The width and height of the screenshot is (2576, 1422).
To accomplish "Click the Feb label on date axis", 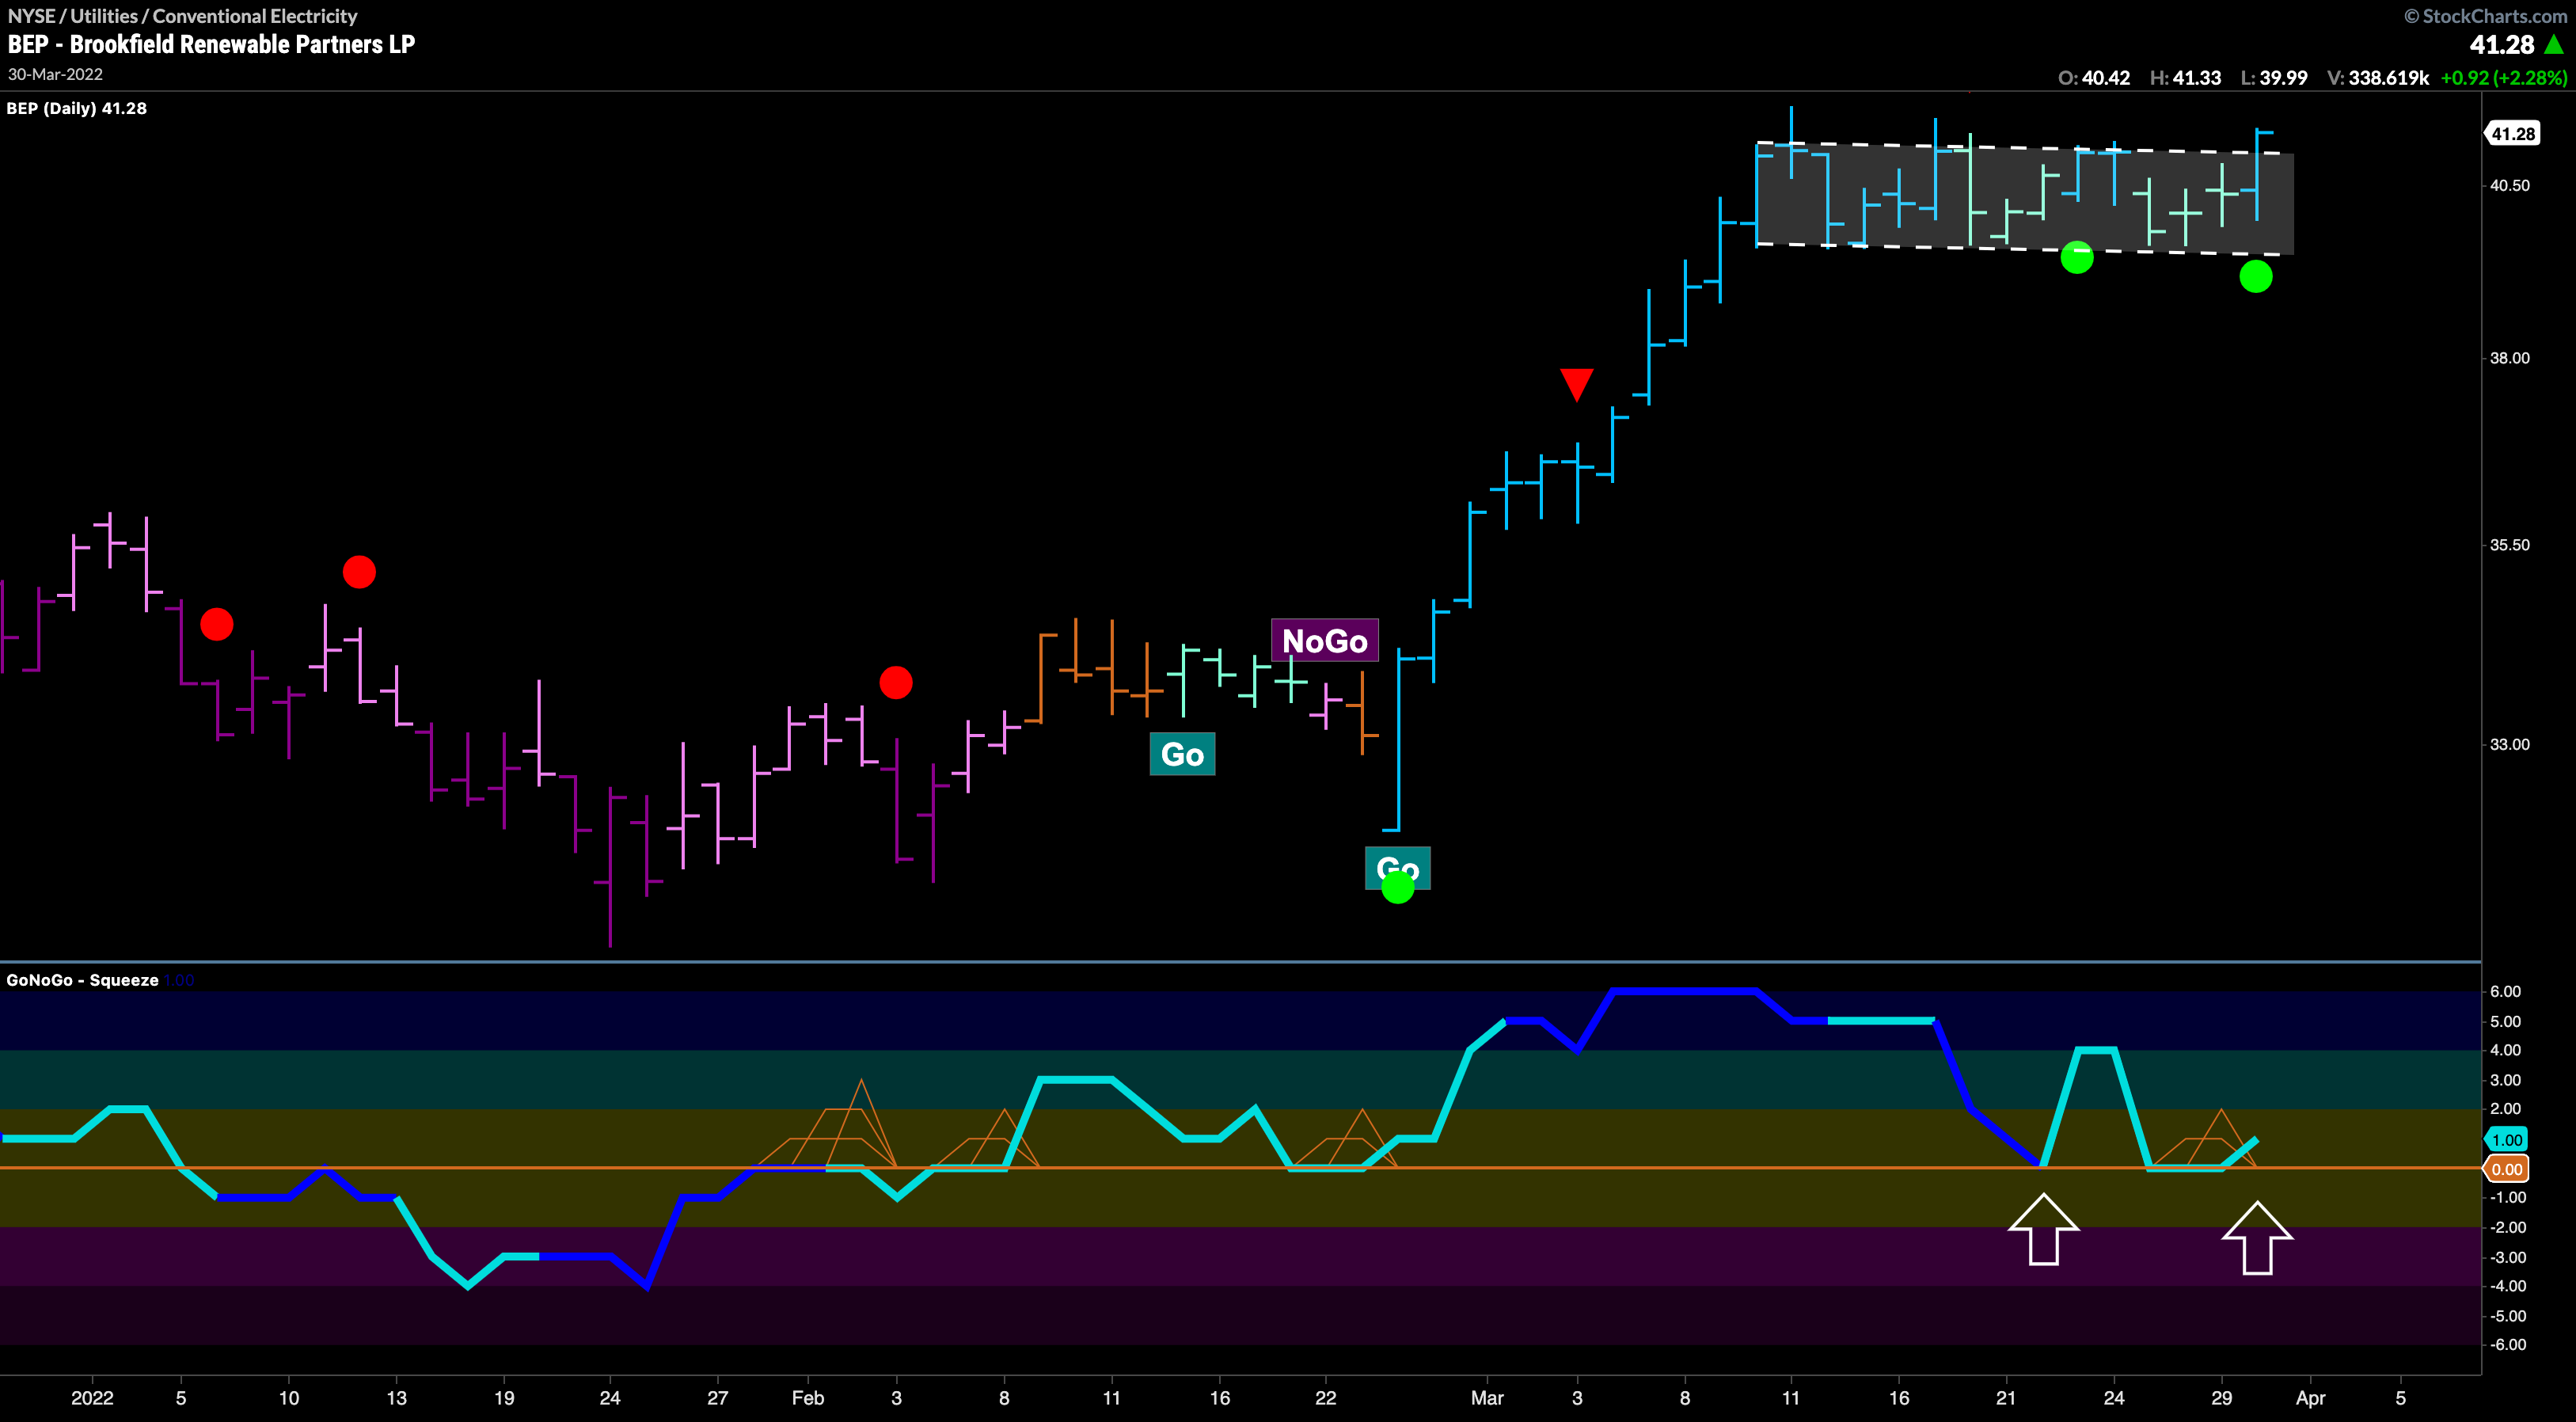I will [808, 1398].
